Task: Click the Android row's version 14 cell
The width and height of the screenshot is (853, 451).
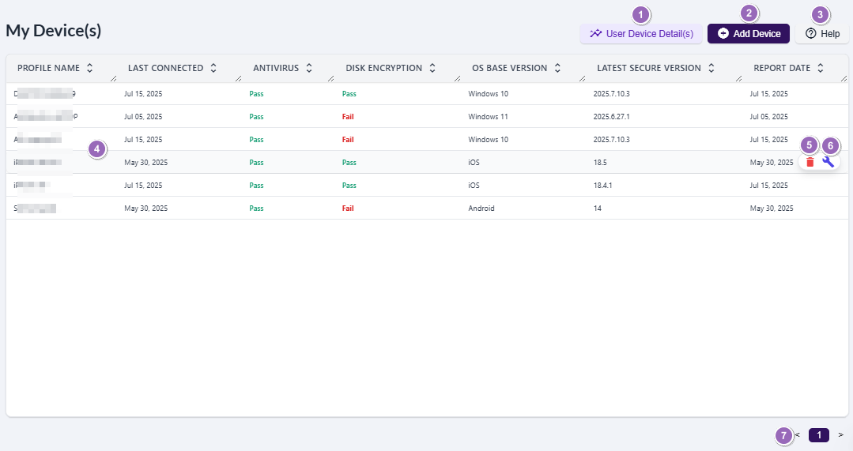Action: tap(598, 208)
